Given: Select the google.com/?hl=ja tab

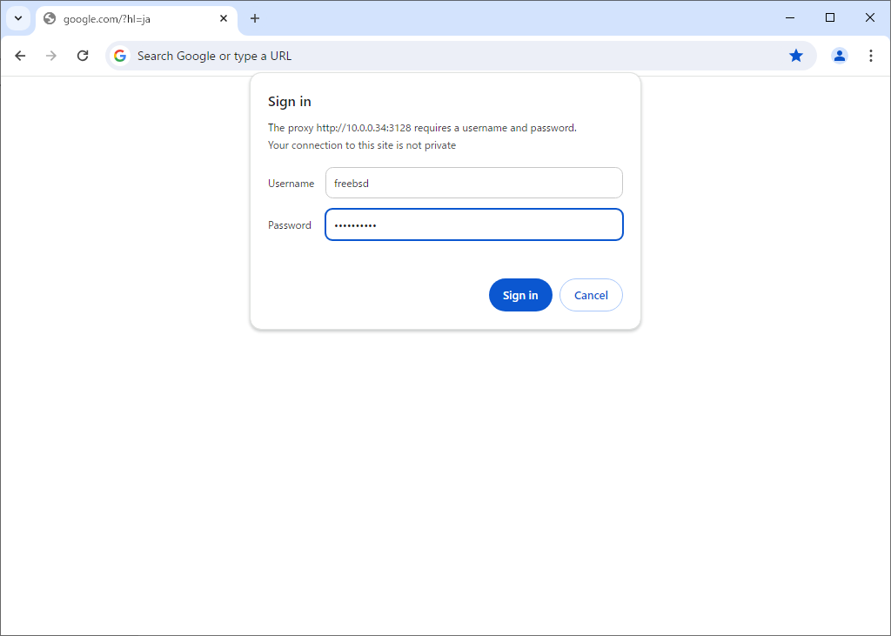Looking at the screenshot, I should pyautogui.click(x=122, y=18).
